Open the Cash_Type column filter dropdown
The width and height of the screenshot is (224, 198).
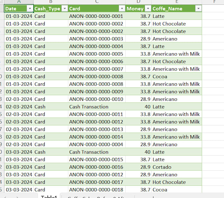pyautogui.click(x=65, y=9)
